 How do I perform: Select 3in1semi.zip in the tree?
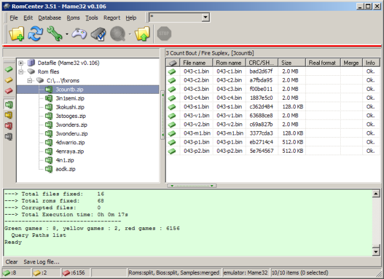(70, 98)
